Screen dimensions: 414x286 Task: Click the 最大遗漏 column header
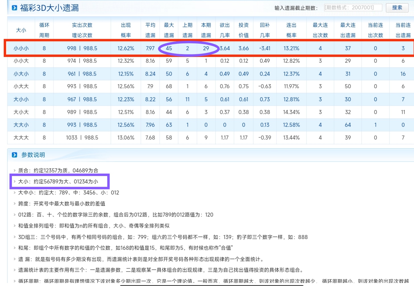point(169,28)
